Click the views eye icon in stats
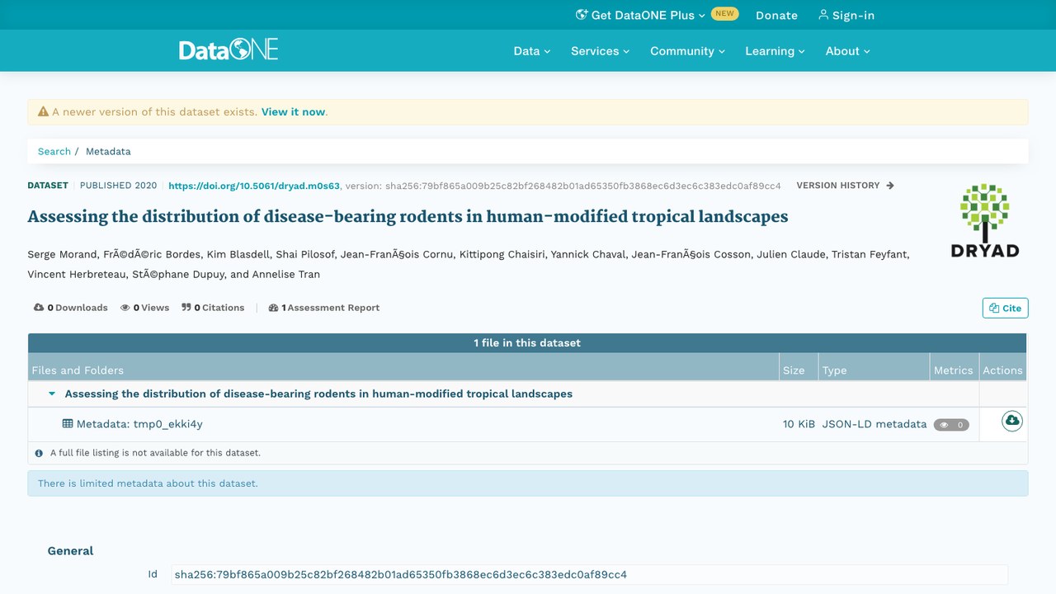1056x594 pixels. coord(125,308)
